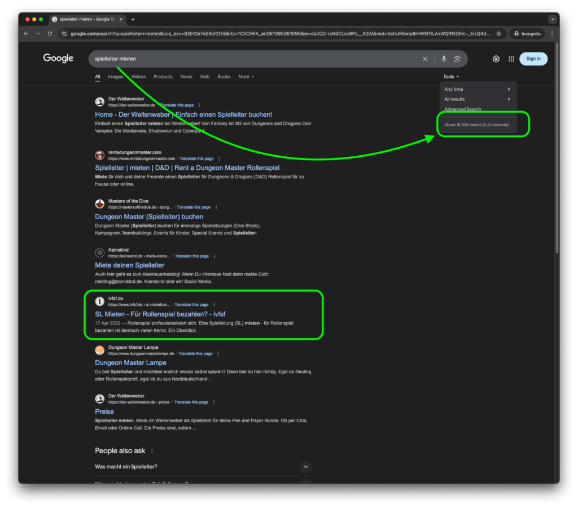Select the All results tab
This screenshot has height=508, width=578.
point(97,77)
